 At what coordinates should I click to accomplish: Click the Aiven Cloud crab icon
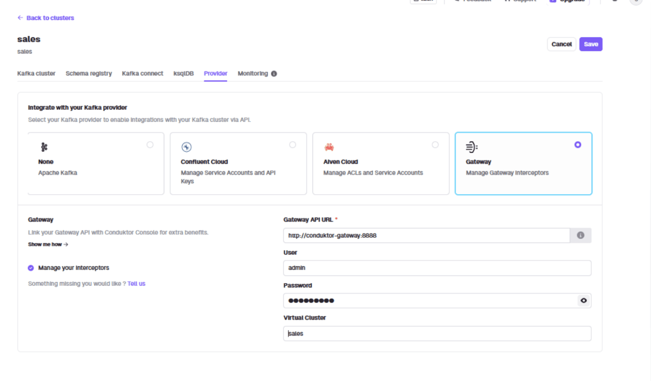(x=329, y=147)
